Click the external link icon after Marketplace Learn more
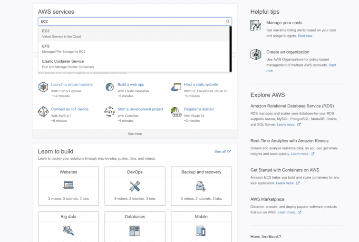This screenshot has width=359, height=242. click(299, 212)
